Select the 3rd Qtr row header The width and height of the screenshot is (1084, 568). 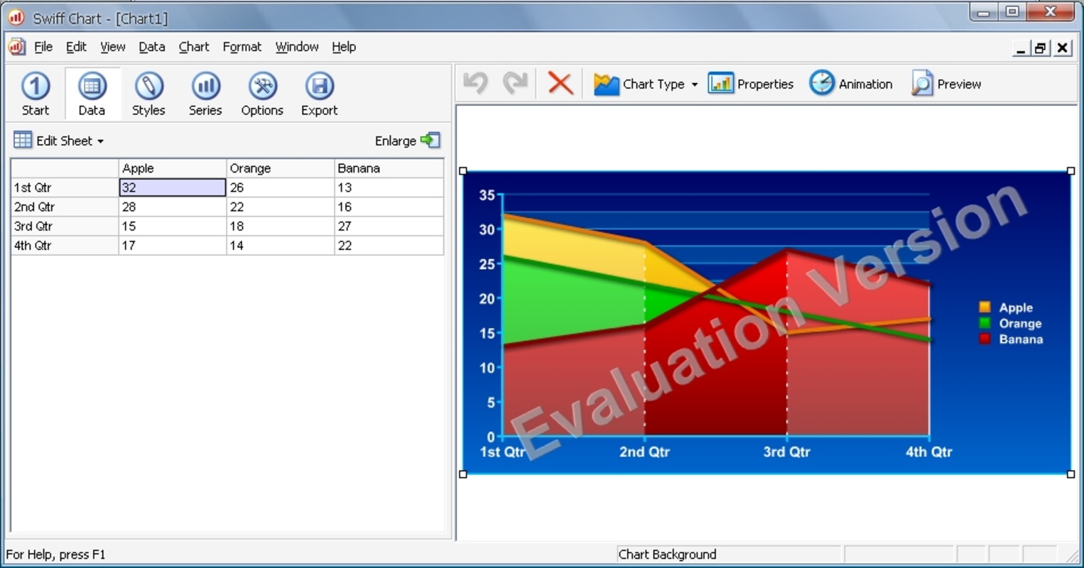click(x=65, y=226)
